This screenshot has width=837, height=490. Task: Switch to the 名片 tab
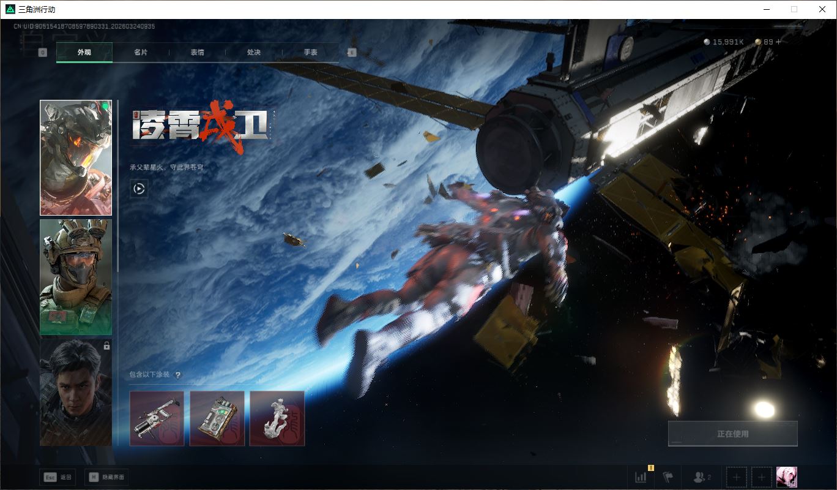click(141, 53)
